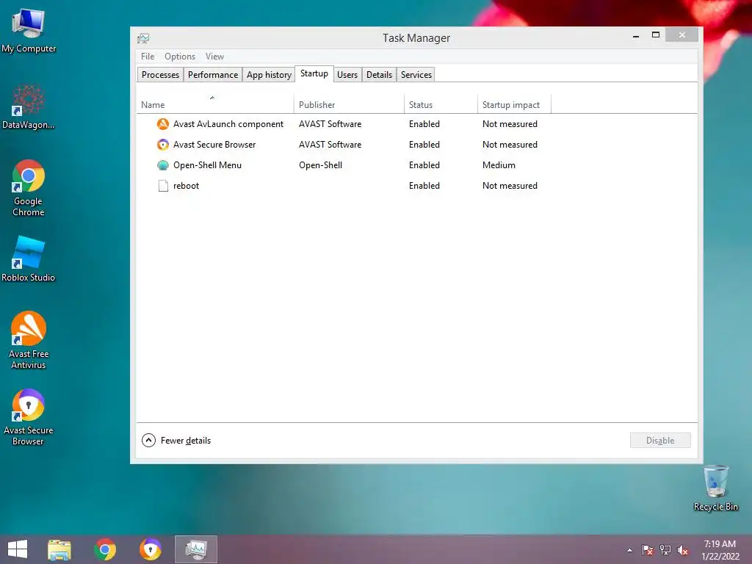Close the Task Manager window

click(x=682, y=35)
